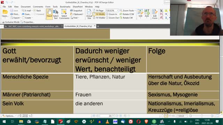Open VLC from the taskbar
This screenshot has height=125, width=223.
[x=107, y=122]
